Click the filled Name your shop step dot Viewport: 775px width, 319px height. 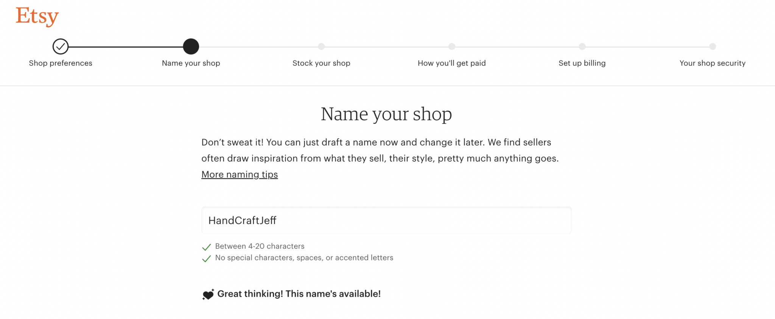[191, 46]
